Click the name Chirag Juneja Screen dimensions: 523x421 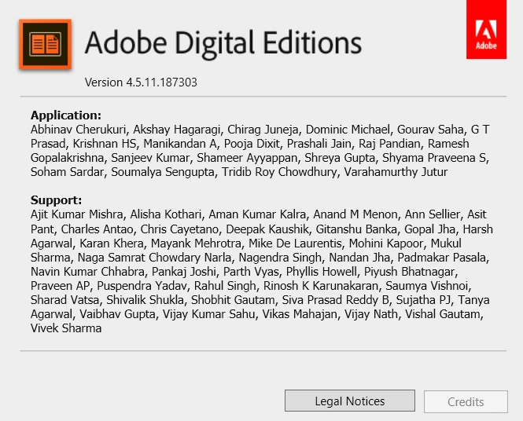tap(263, 130)
